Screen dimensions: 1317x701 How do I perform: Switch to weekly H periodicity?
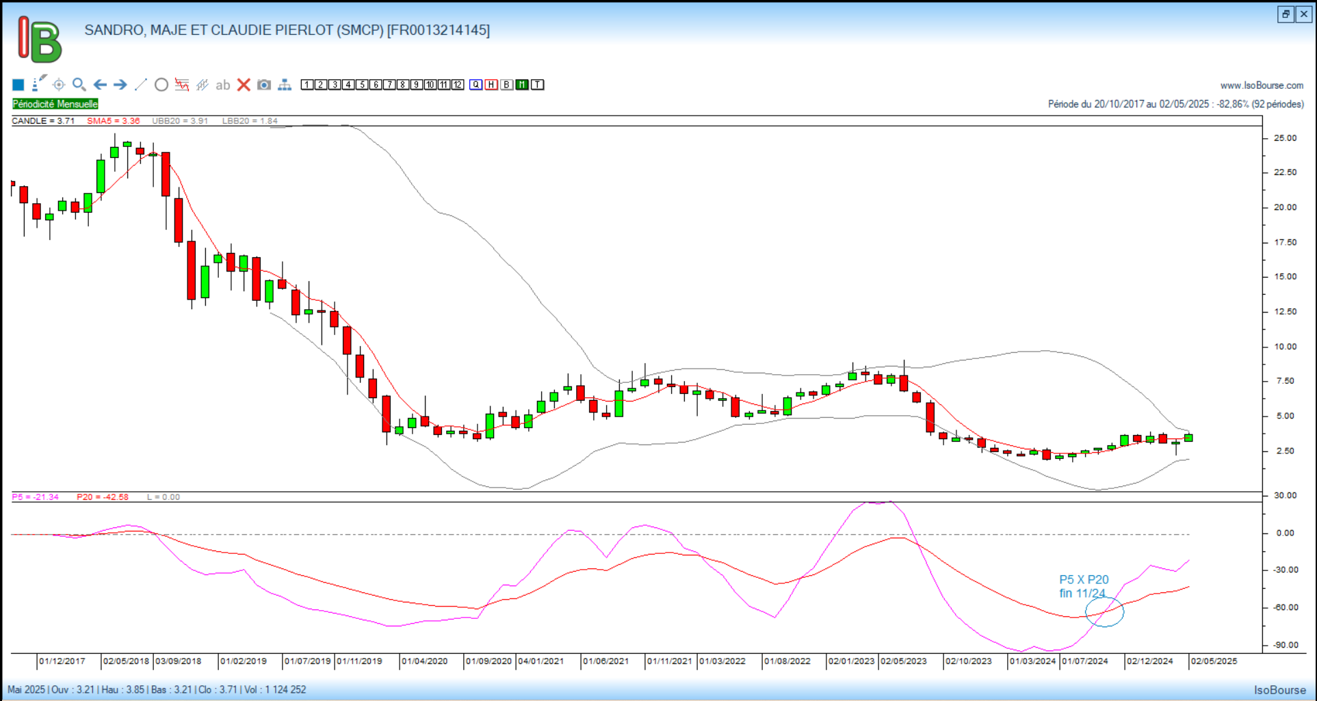tap(491, 85)
